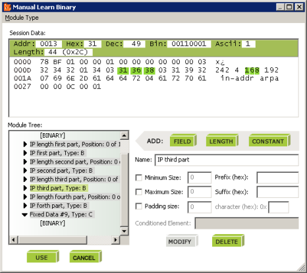Click the horizontal scroll right arrow

click(115, 239)
